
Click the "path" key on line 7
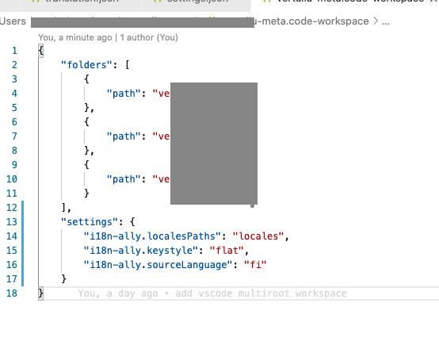point(124,136)
